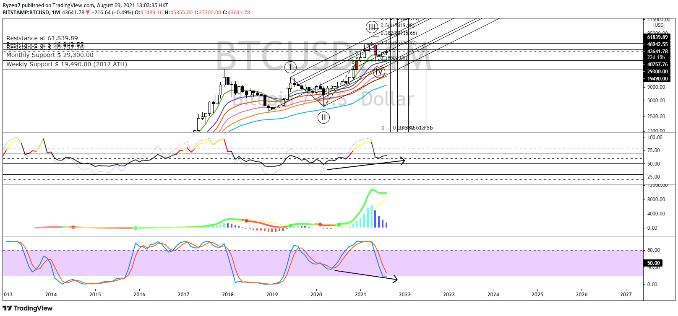Viewport: 678px width, 316px height.
Task: Click the 2025 label on time axis
Action: tap(537, 295)
